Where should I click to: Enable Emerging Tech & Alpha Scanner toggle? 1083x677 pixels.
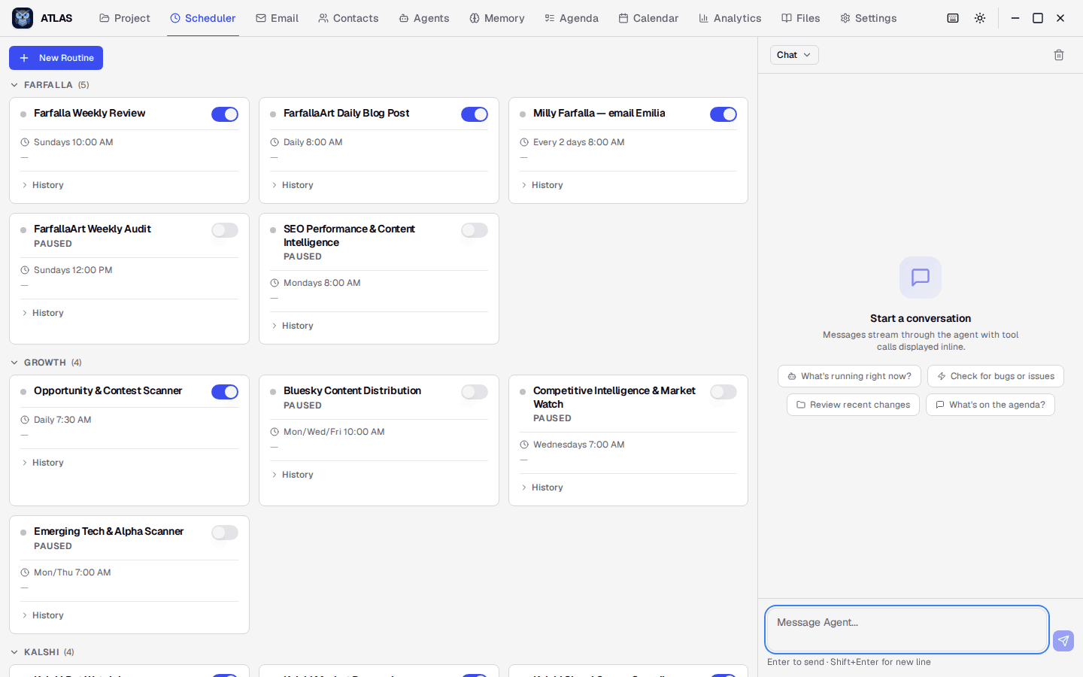[x=225, y=533]
